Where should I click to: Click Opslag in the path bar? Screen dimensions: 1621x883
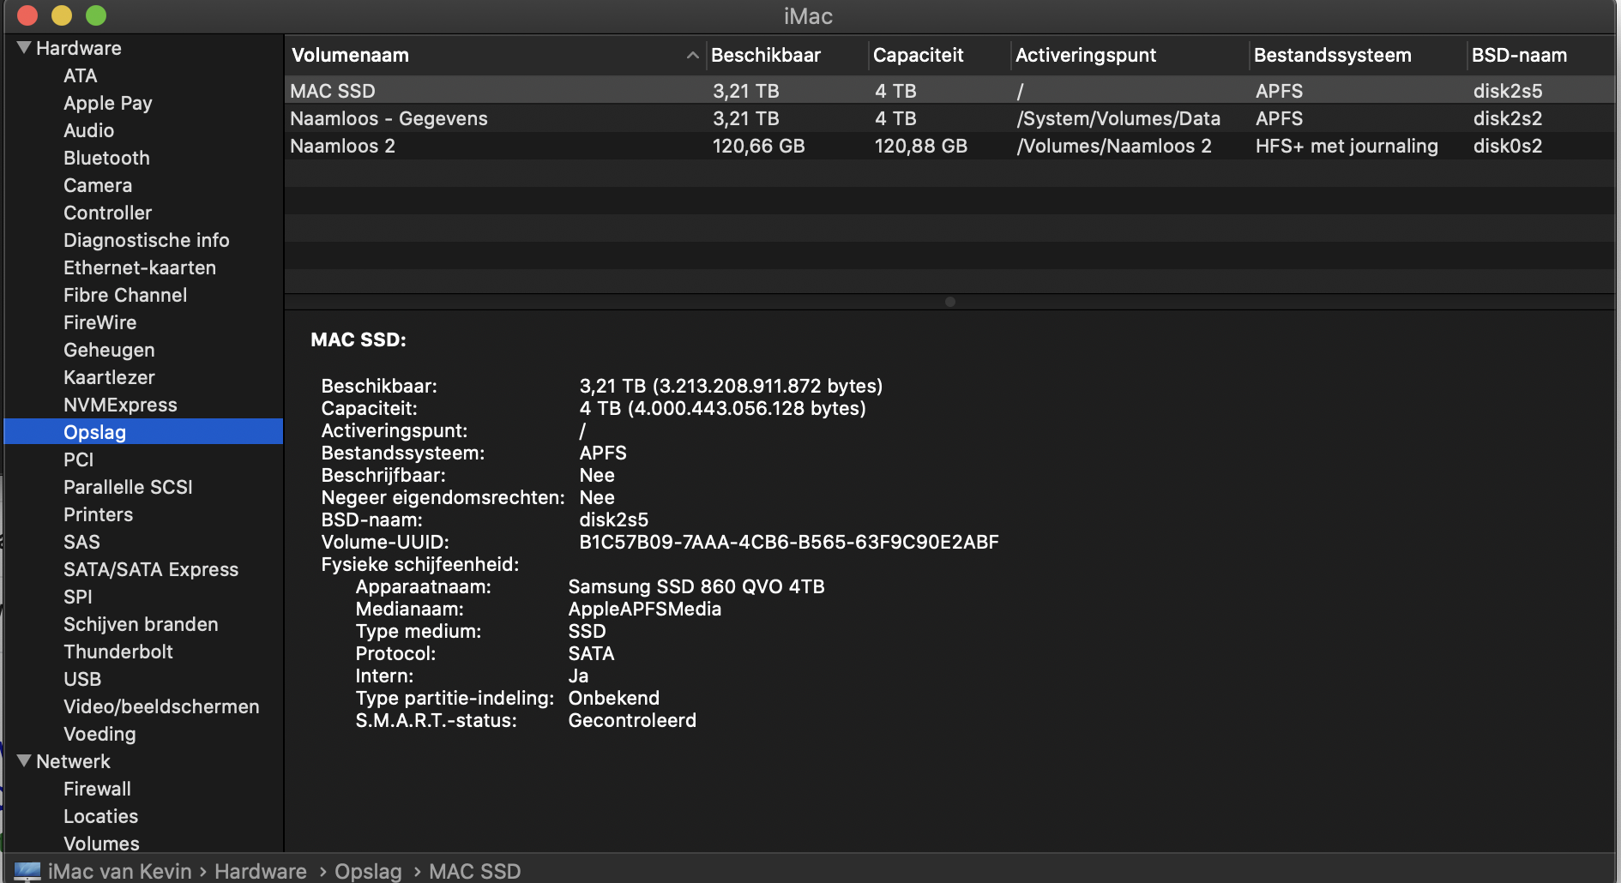click(368, 871)
